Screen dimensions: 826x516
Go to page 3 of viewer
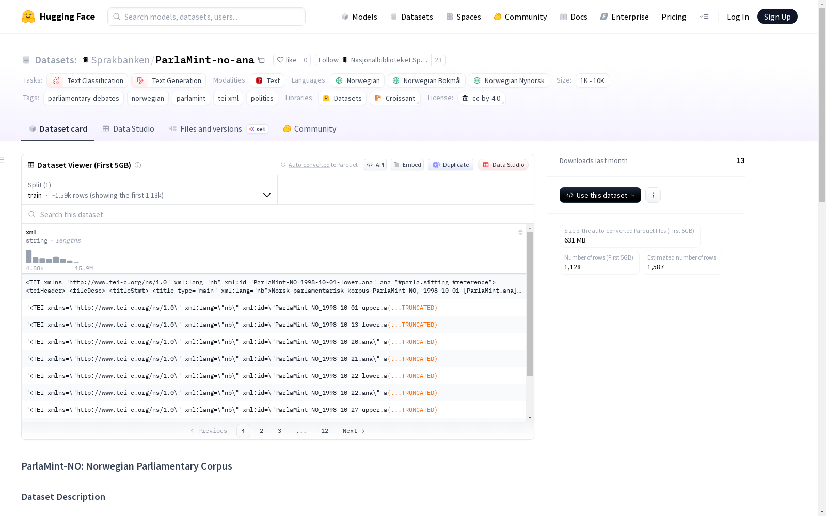(279, 431)
